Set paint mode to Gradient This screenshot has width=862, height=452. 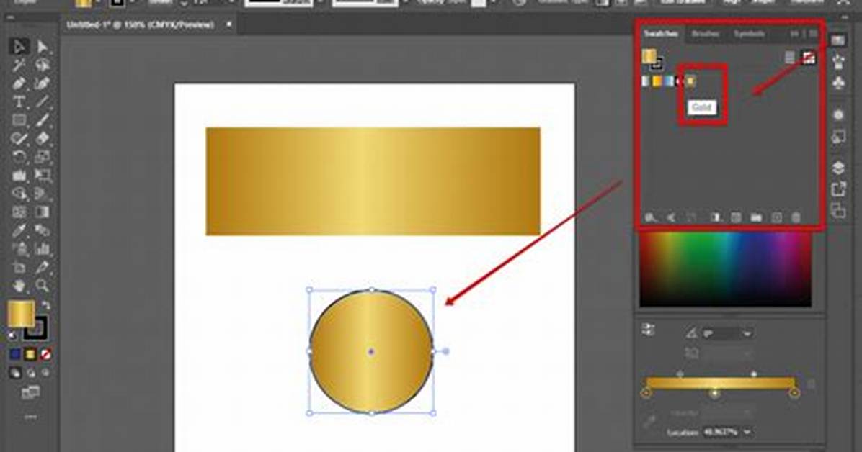(x=30, y=355)
